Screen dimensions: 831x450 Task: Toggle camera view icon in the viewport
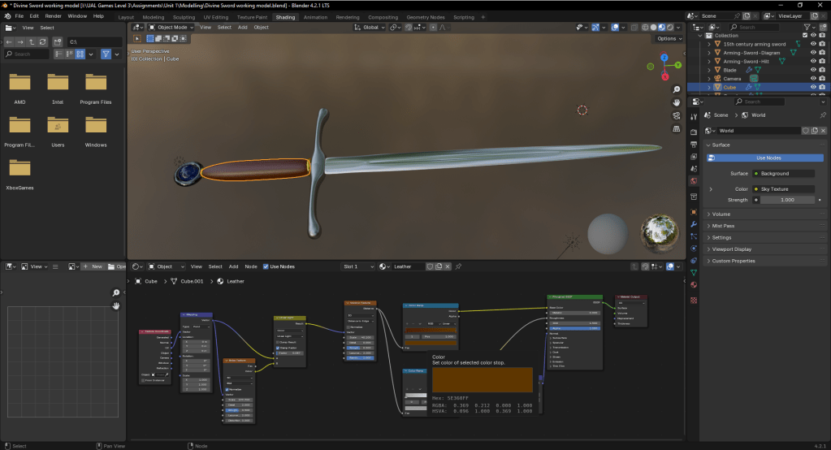[x=677, y=115]
